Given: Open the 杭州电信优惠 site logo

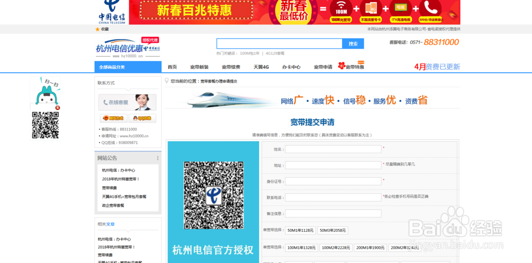Looking at the screenshot, I should coord(128,48).
